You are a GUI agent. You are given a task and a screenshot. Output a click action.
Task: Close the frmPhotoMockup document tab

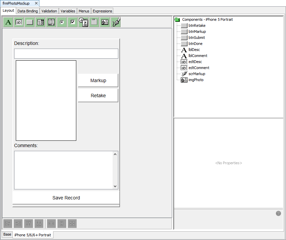[36, 3]
